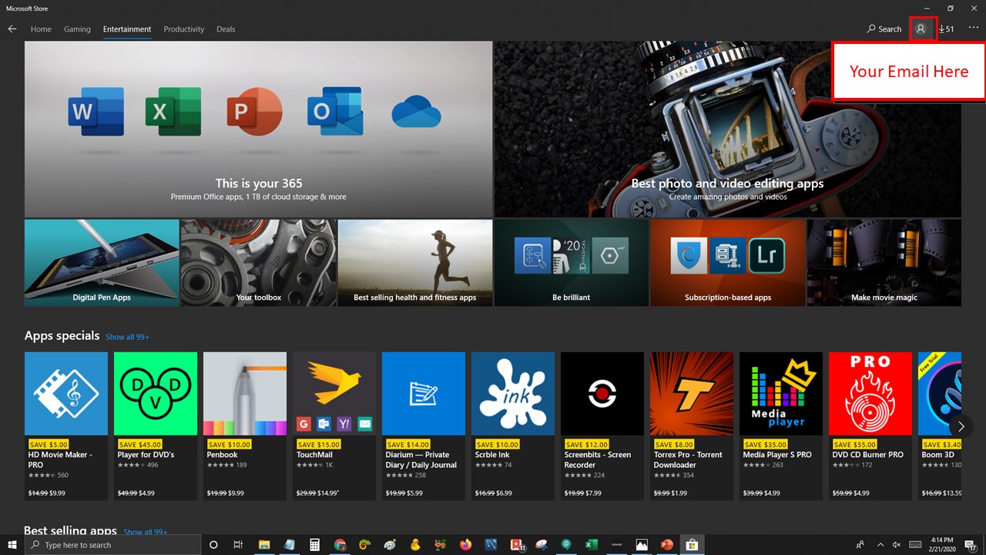Click the Penbook app title
Image resolution: width=986 pixels, height=555 pixels.
tap(223, 455)
